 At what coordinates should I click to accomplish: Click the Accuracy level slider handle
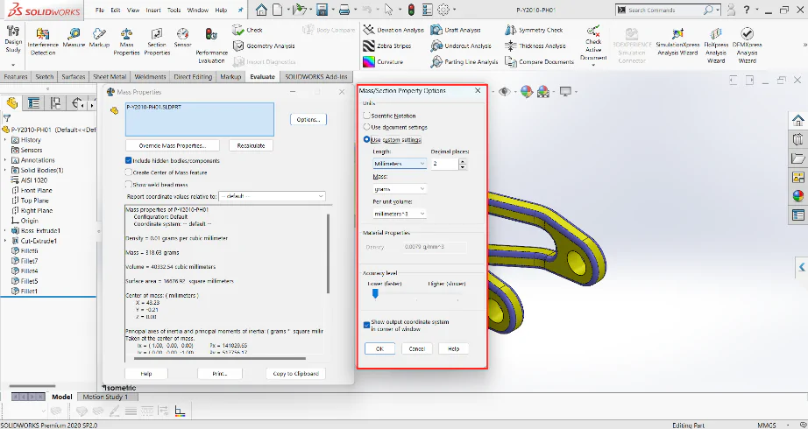pos(375,293)
